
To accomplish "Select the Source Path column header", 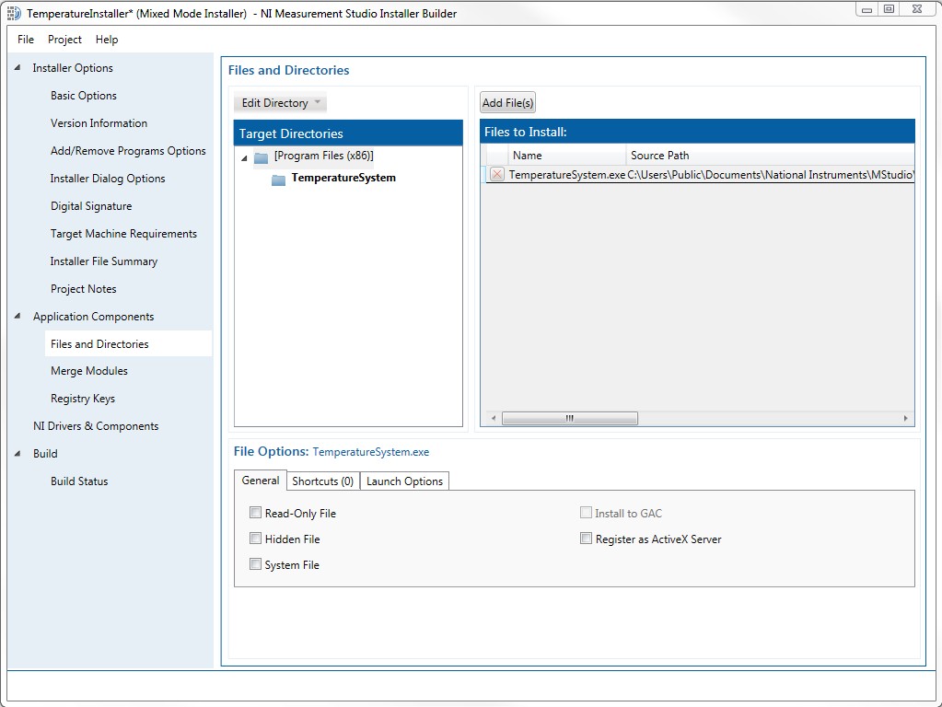I will coord(659,156).
